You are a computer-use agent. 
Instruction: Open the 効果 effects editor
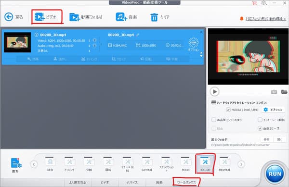(x=33, y=59)
